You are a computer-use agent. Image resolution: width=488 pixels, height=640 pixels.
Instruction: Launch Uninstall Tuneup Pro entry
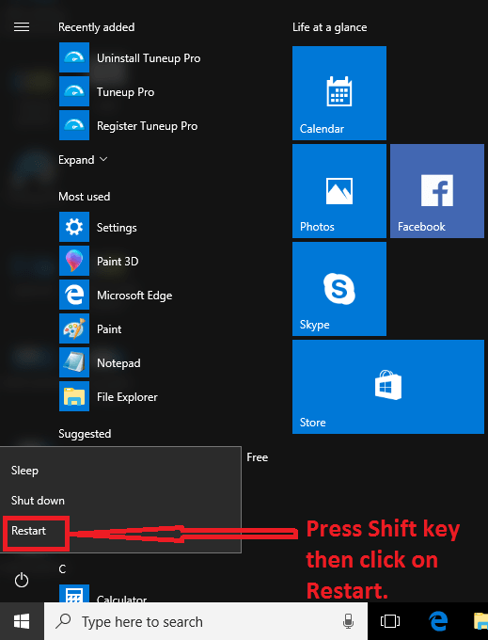point(130,57)
